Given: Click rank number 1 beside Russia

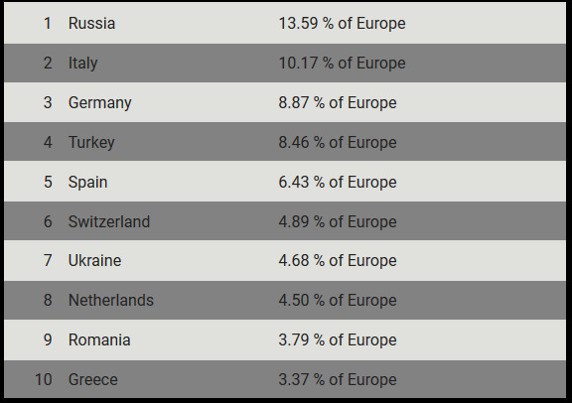Looking at the screenshot, I should [48, 24].
